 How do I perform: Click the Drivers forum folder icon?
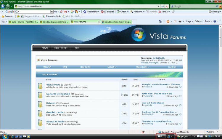[x=40, y=104]
